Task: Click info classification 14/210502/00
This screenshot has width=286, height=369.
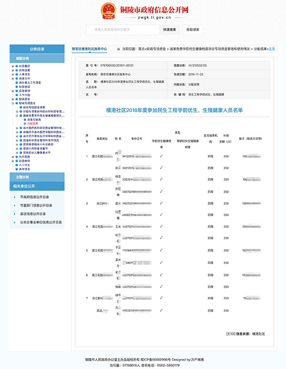Action: pyautogui.click(x=197, y=65)
